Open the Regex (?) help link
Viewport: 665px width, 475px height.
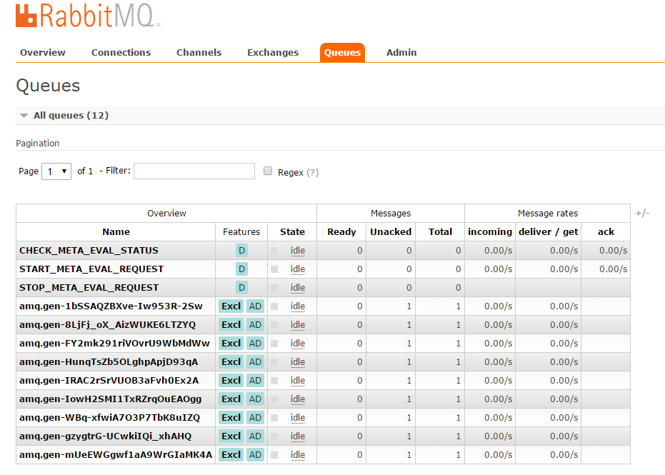(x=313, y=173)
